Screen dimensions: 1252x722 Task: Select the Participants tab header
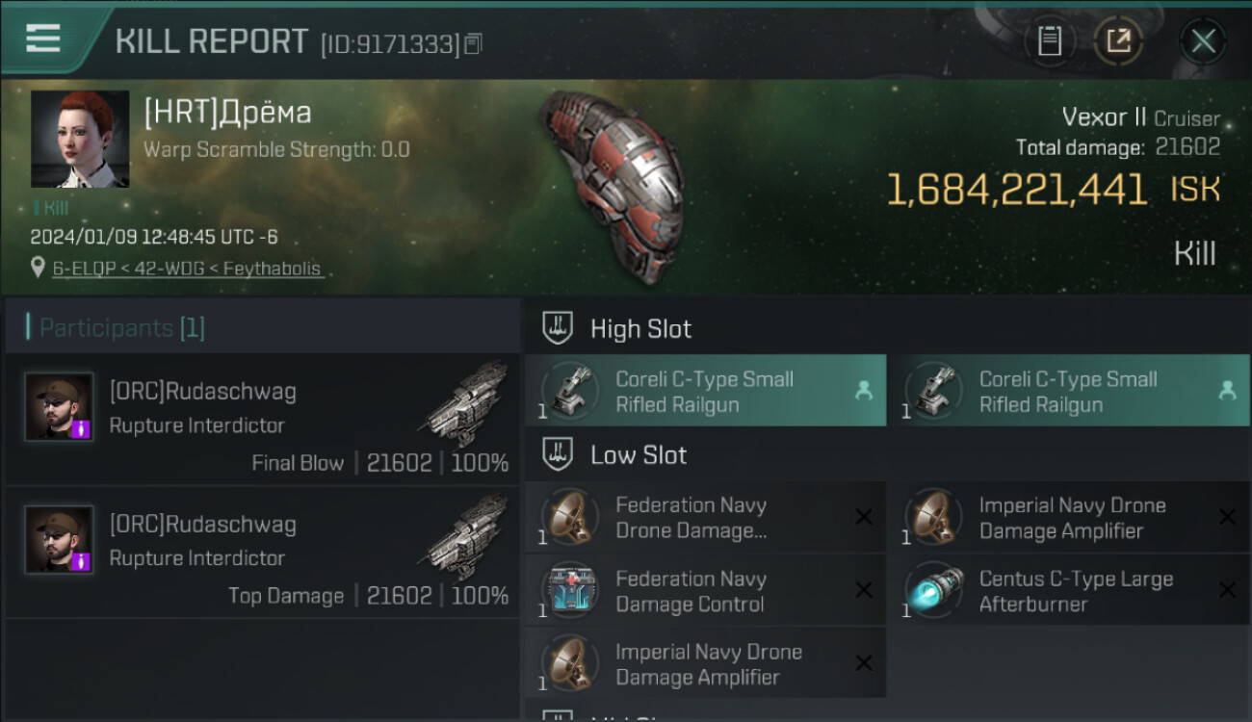pos(121,328)
